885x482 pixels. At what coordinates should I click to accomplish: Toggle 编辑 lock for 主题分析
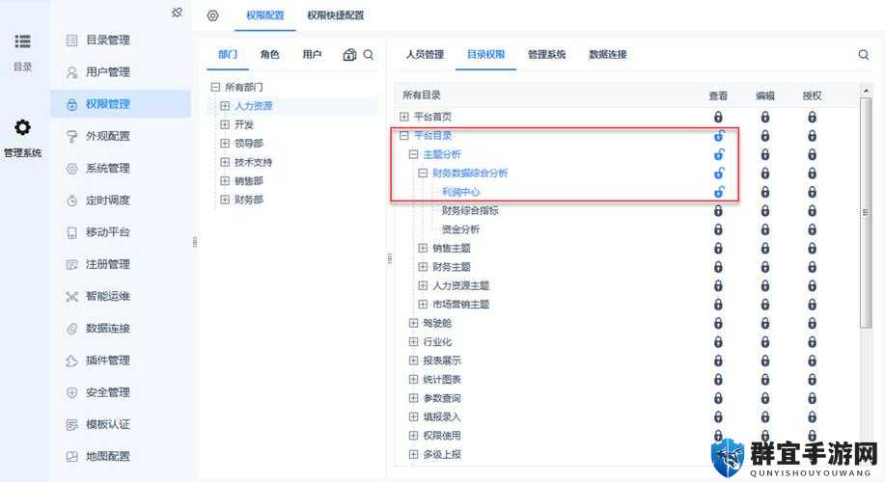click(764, 154)
